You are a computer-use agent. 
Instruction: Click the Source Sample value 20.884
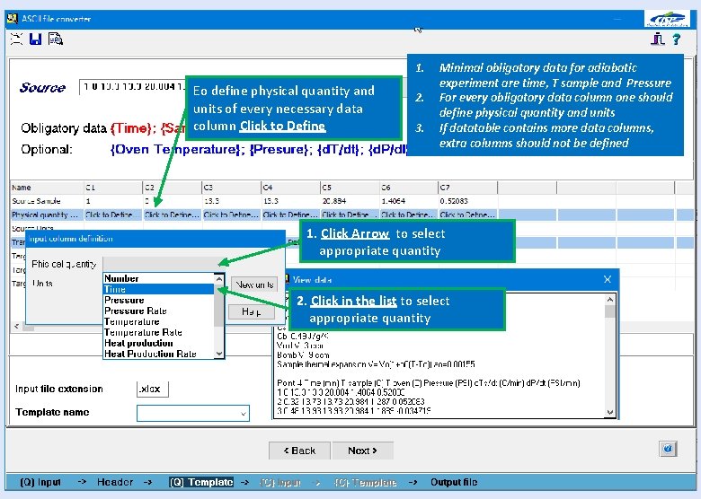(334, 201)
